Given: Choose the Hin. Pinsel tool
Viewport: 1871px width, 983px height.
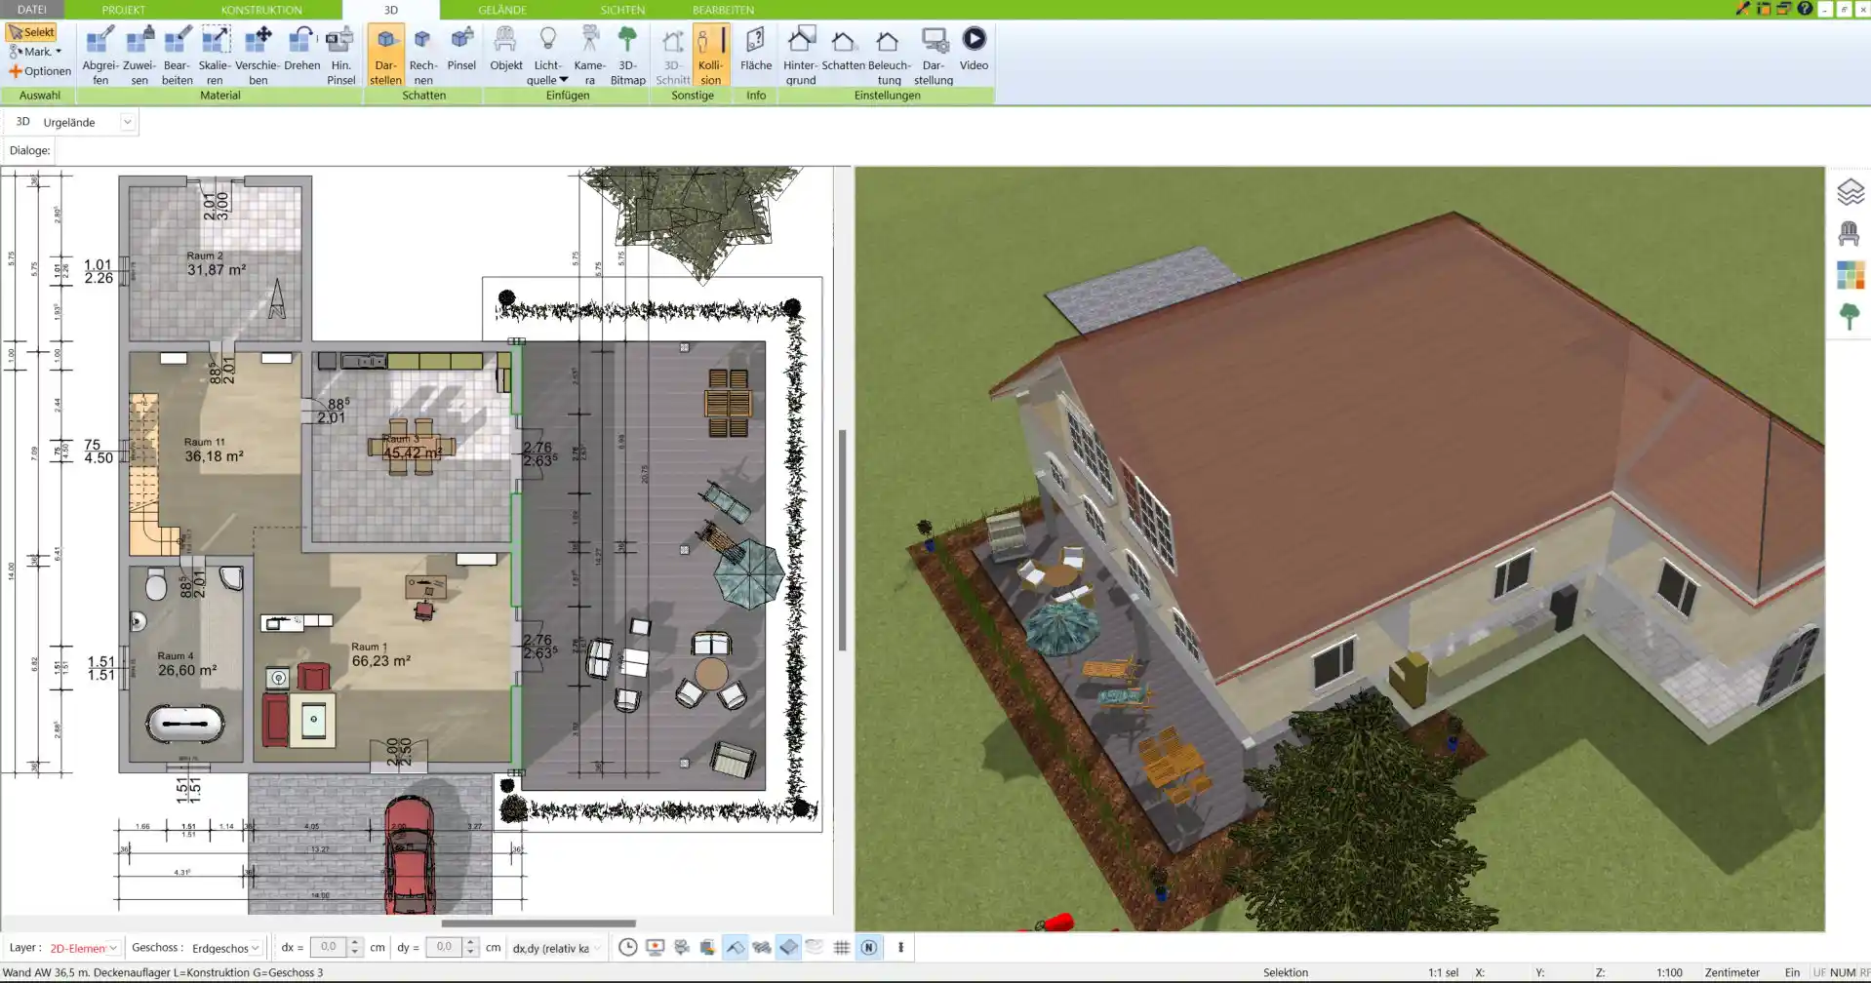Looking at the screenshot, I should pyautogui.click(x=340, y=56).
